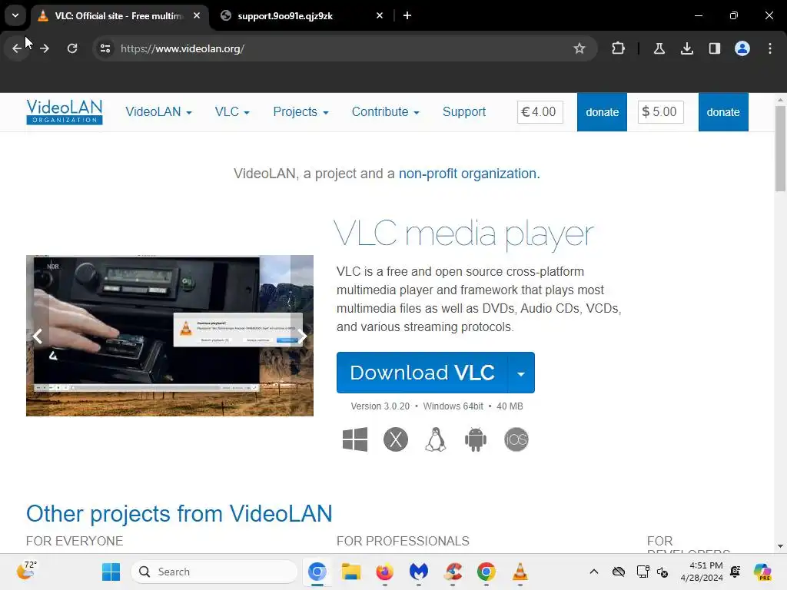Click the page vertical scrollbar thumb

point(780,149)
